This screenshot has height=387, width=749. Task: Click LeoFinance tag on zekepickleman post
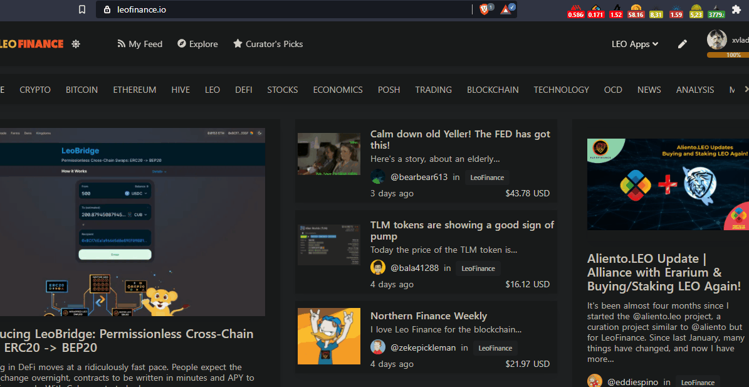(x=495, y=348)
